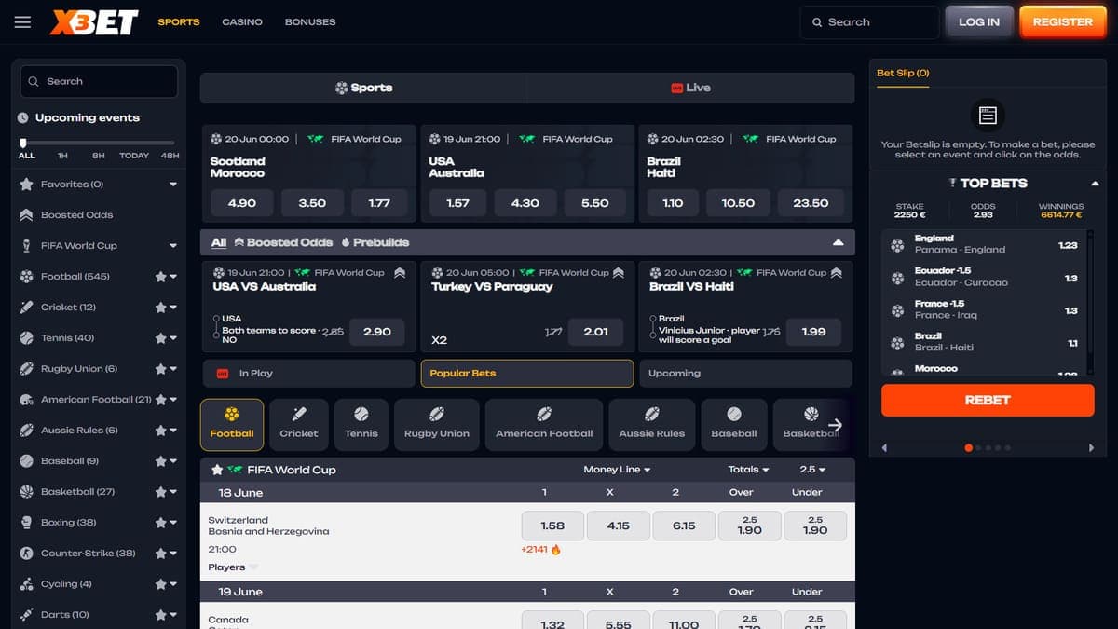This screenshot has width=1118, height=629.
Task: Toggle favorite star for Boxing sidebar row
Action: click(160, 523)
